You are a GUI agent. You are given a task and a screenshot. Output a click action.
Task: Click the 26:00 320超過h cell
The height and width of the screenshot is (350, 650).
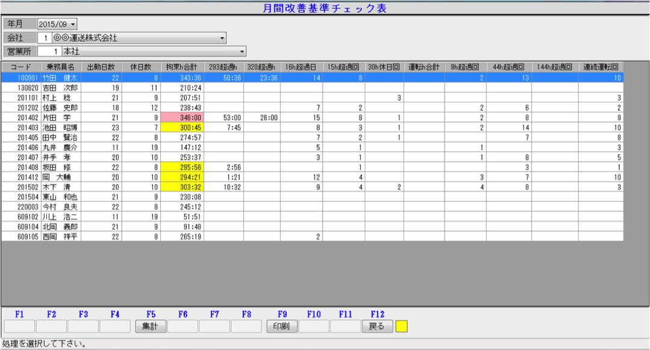tap(261, 117)
